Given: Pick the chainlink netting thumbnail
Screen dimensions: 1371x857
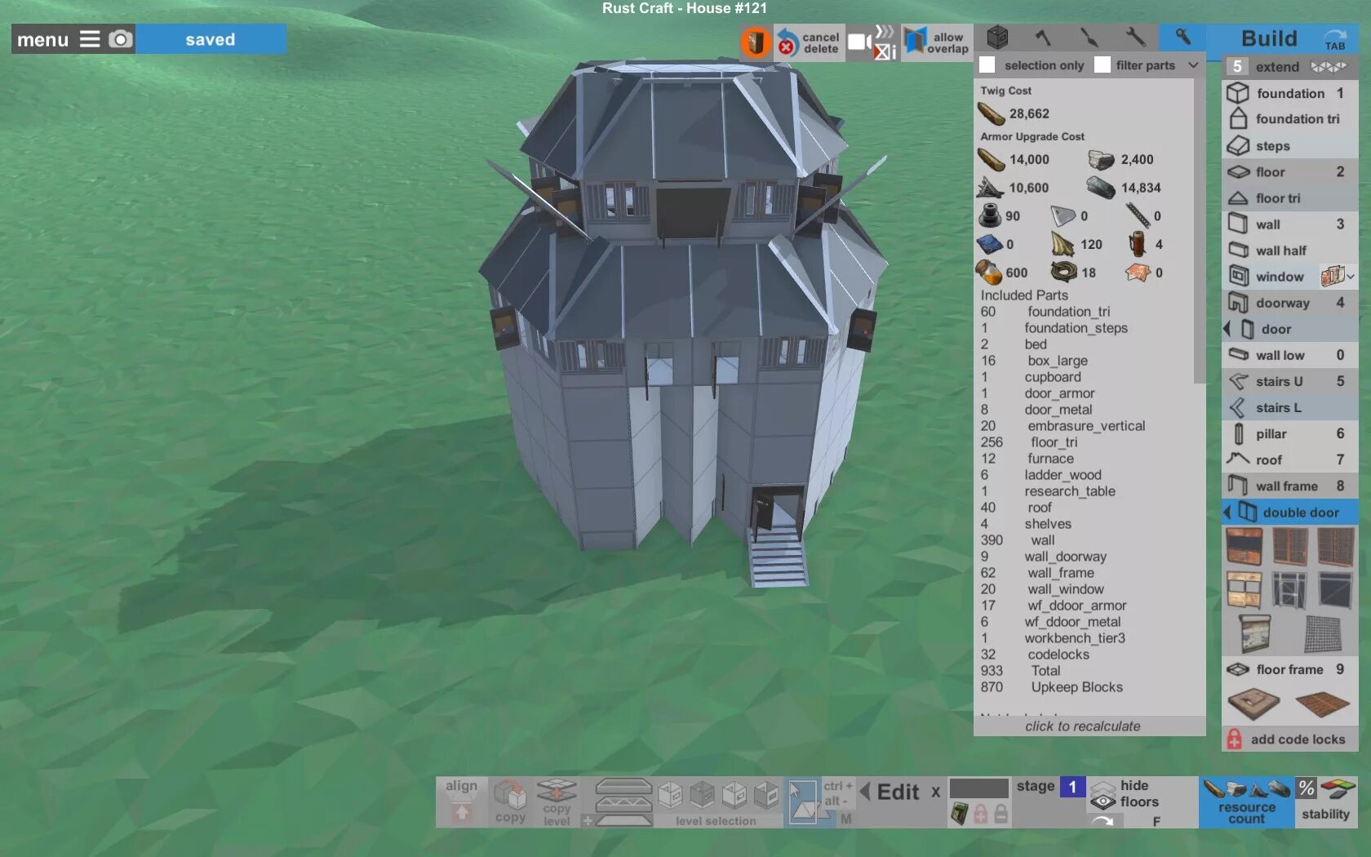Looking at the screenshot, I should 1323,634.
